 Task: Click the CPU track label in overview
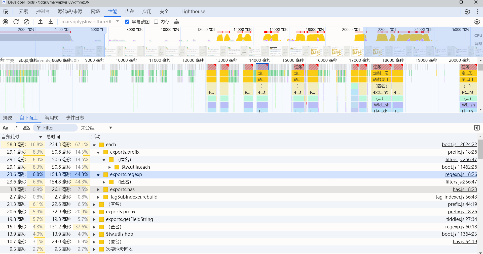coord(478,36)
